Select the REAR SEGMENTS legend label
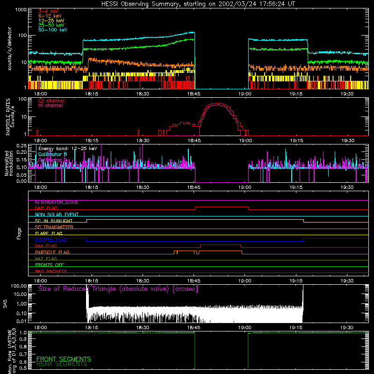The width and height of the screenshot is (374, 374). point(62,364)
